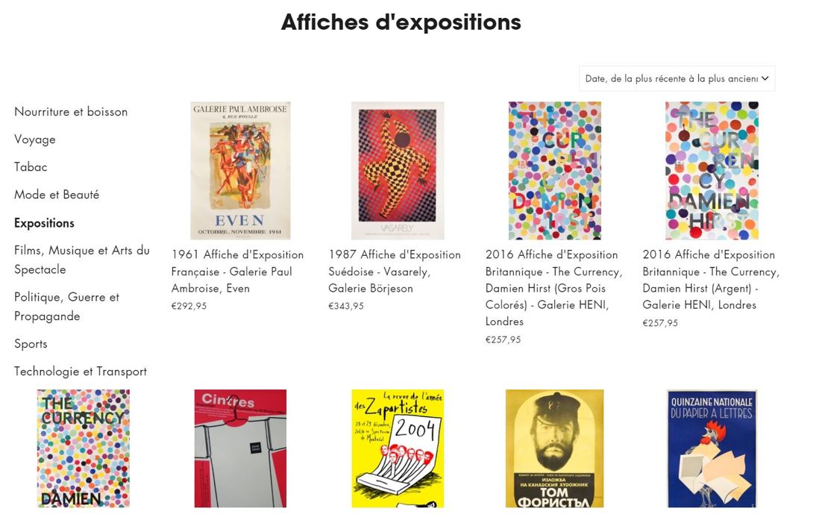Select the Tabac category link

tap(31, 167)
